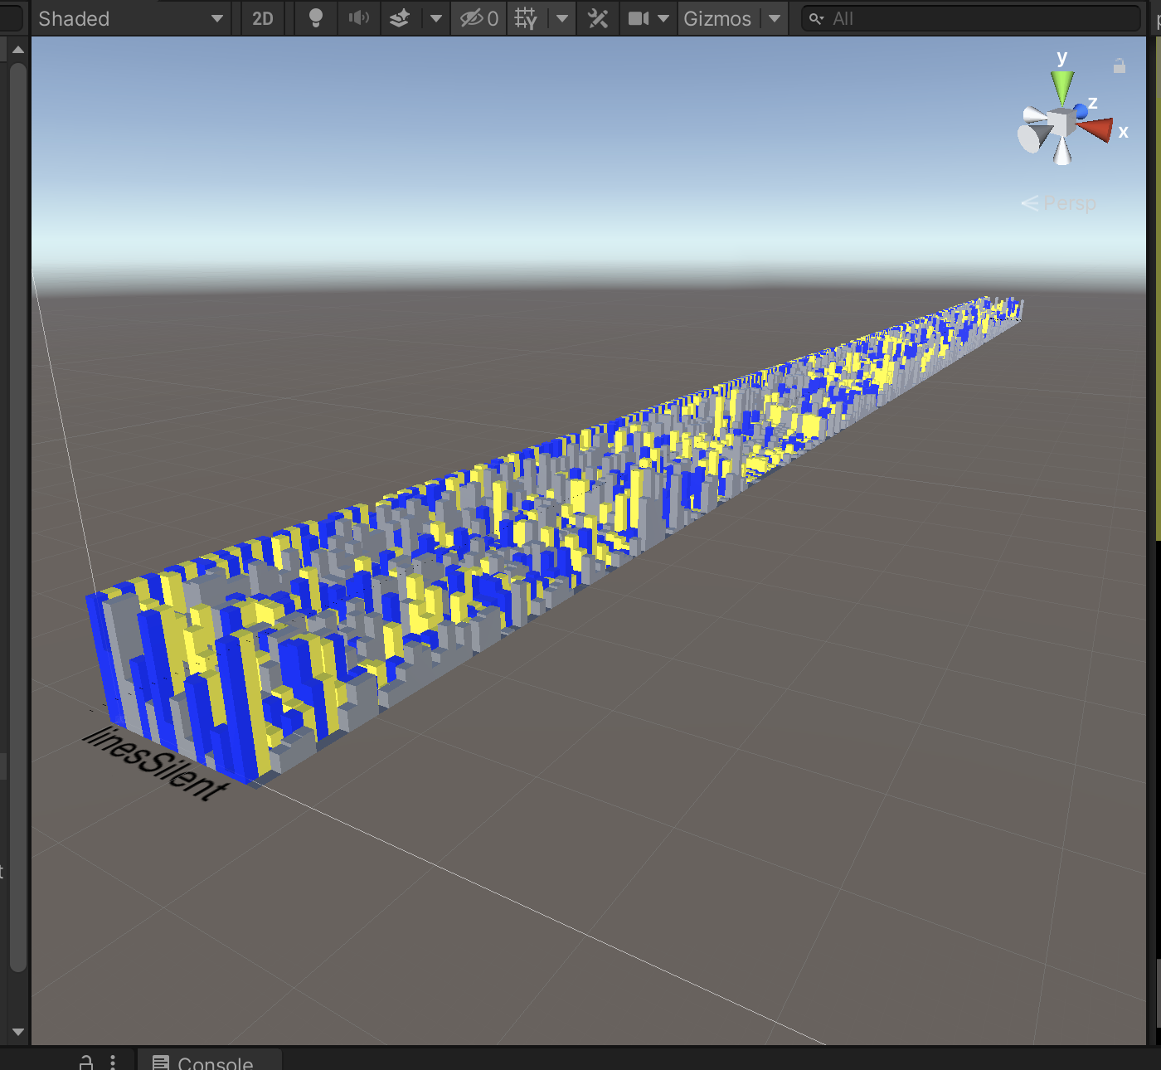Image resolution: width=1161 pixels, height=1070 pixels.
Task: Open the component tools wrench icon
Action: tap(598, 18)
